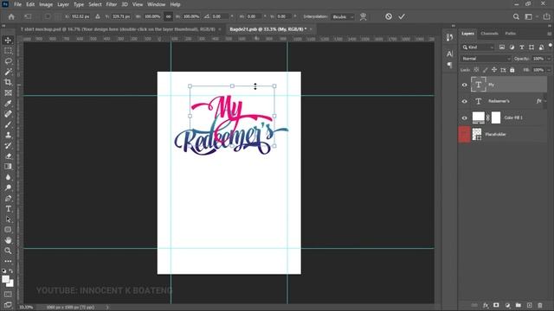Select the Rectangular Marquee tool
Image resolution: width=554 pixels, height=311 pixels.
[8, 51]
